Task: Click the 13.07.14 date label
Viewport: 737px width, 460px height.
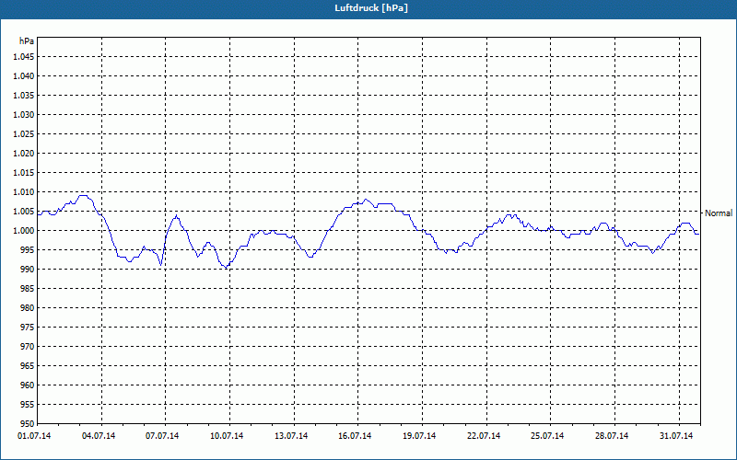Action: (x=291, y=436)
